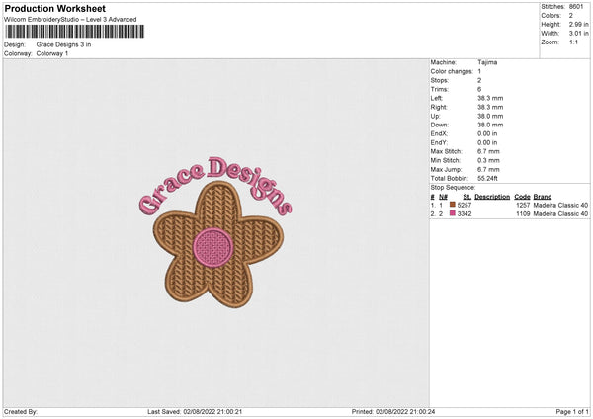This screenshot has width=593, height=419.
Task: Click the 'Stops:' label
Action: click(x=440, y=81)
